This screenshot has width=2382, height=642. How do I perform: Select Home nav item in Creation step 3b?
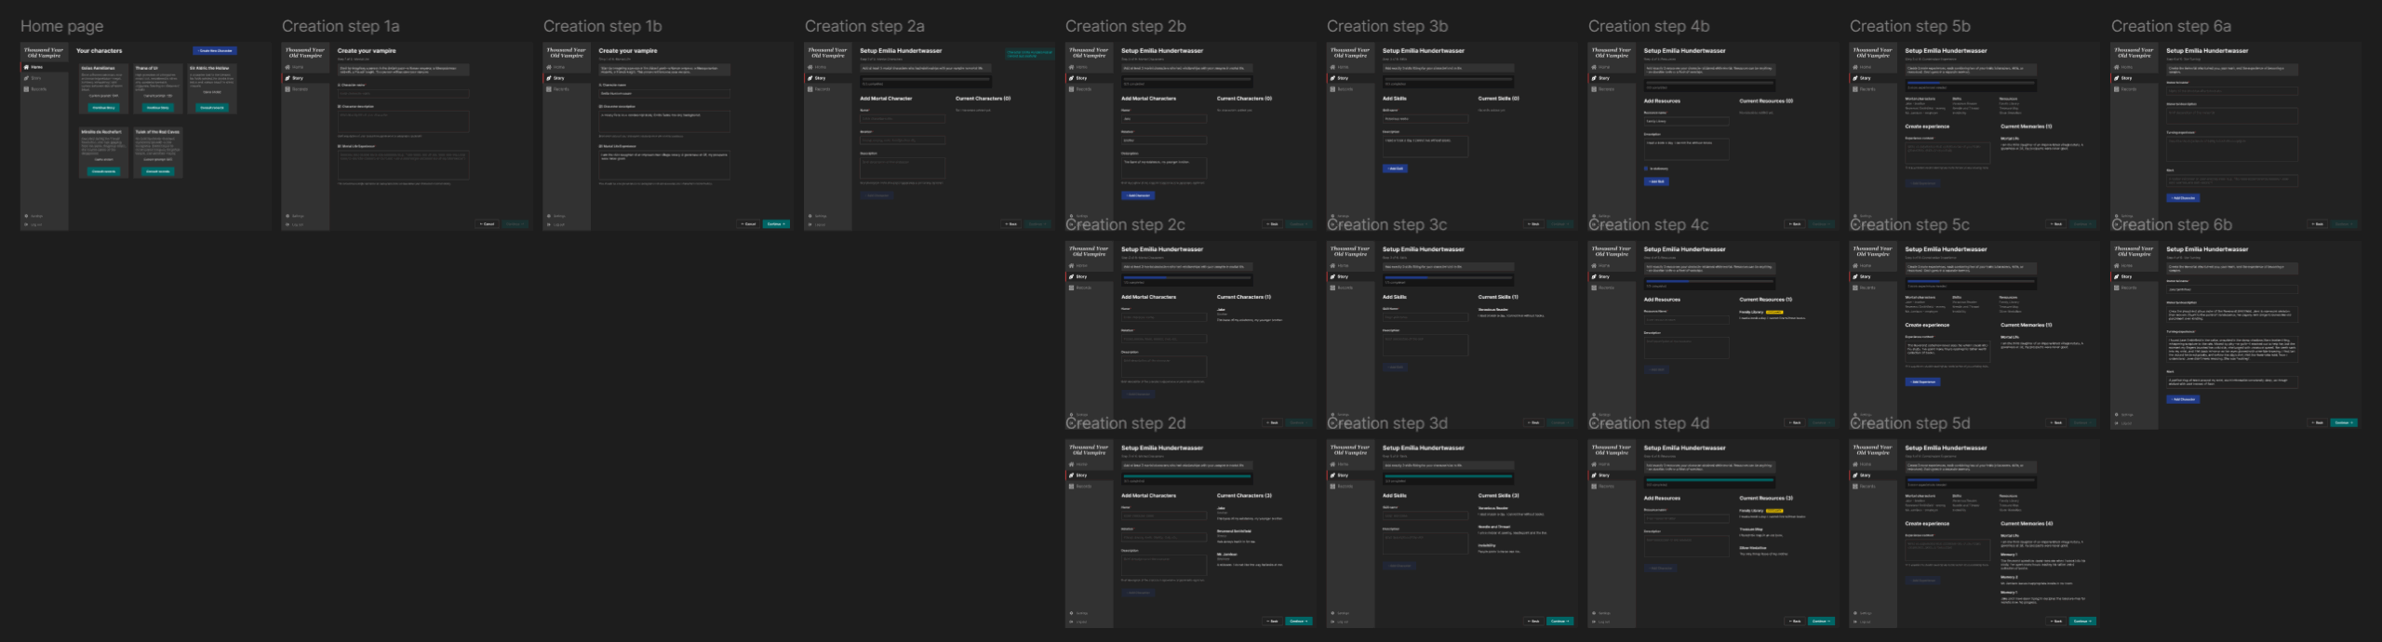click(1351, 67)
